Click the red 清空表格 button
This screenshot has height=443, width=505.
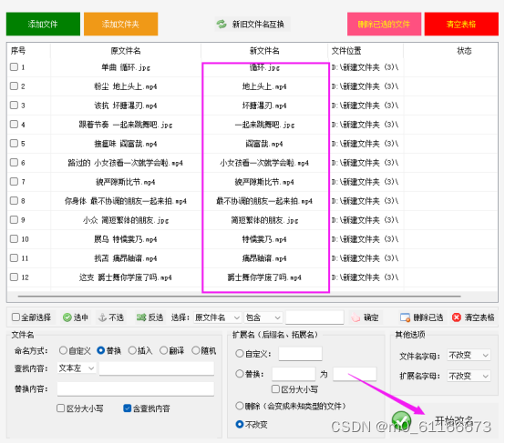[461, 25]
